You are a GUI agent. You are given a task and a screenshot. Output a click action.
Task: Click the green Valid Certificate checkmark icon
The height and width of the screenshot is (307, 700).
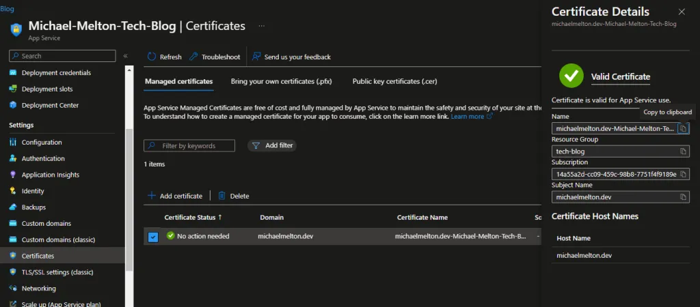pos(571,76)
